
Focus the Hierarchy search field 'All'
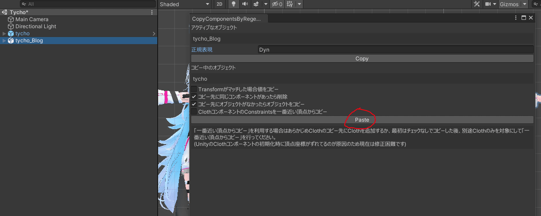click(88, 4)
